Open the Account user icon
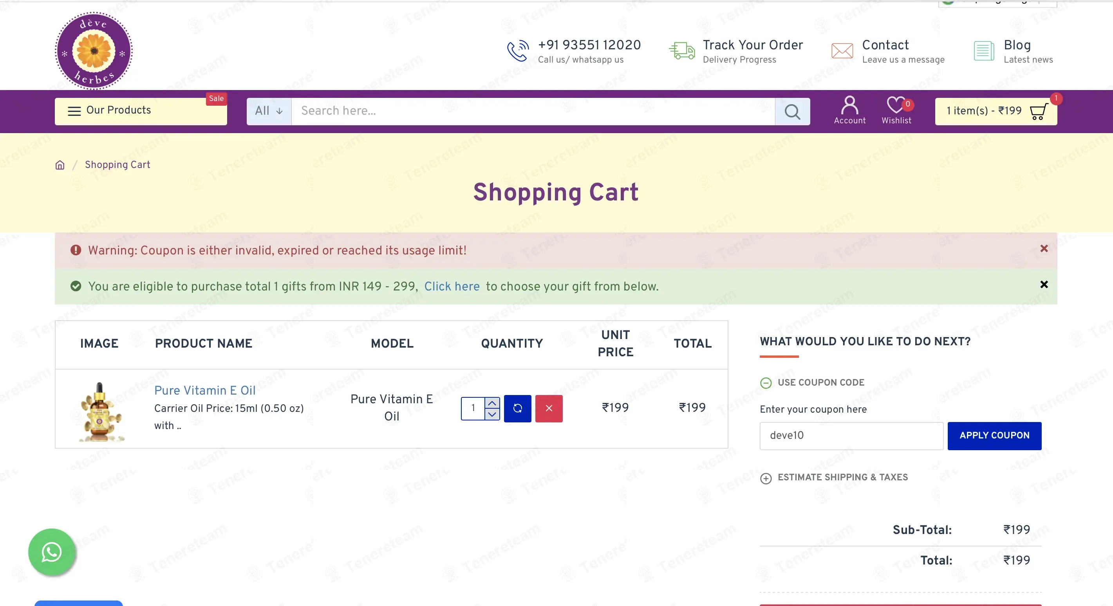Image resolution: width=1113 pixels, height=606 pixels. (849, 110)
